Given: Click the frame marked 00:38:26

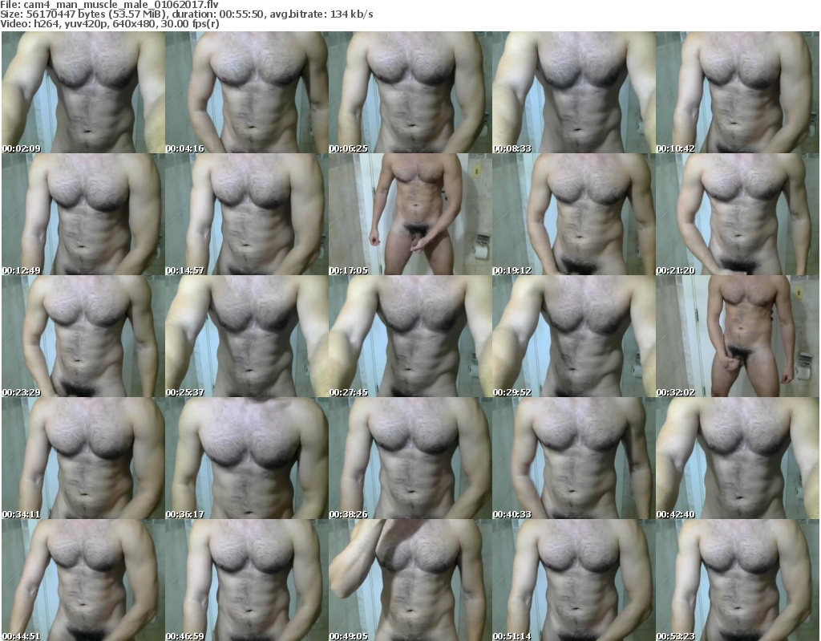Looking at the screenshot, I should [410, 459].
